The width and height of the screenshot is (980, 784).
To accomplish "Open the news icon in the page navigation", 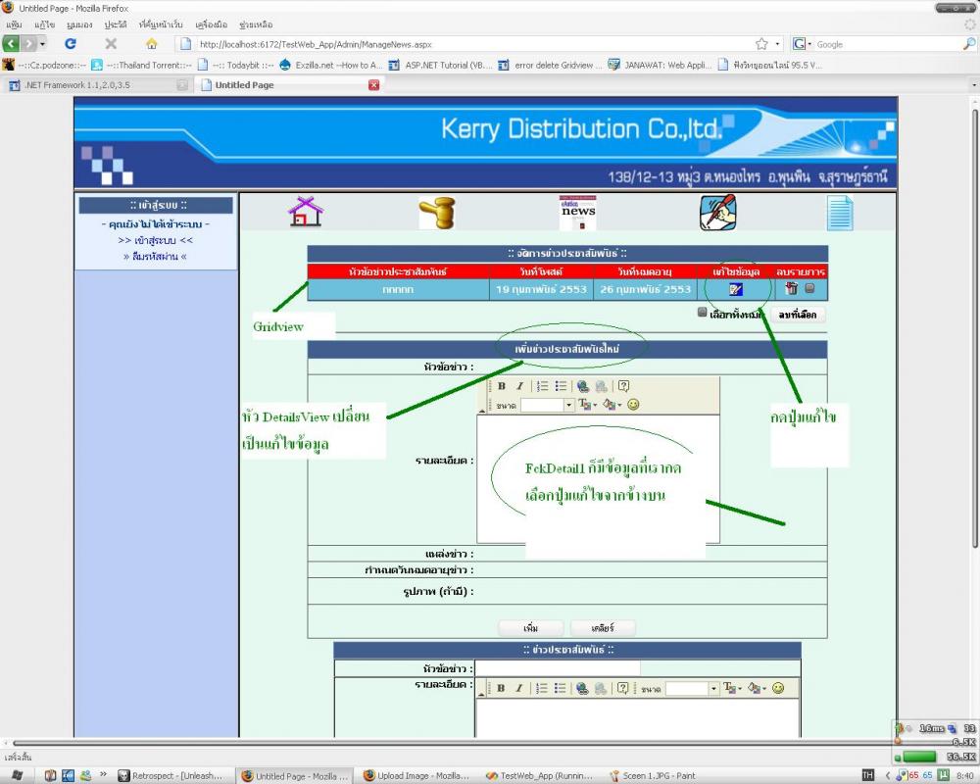I will coord(577,213).
